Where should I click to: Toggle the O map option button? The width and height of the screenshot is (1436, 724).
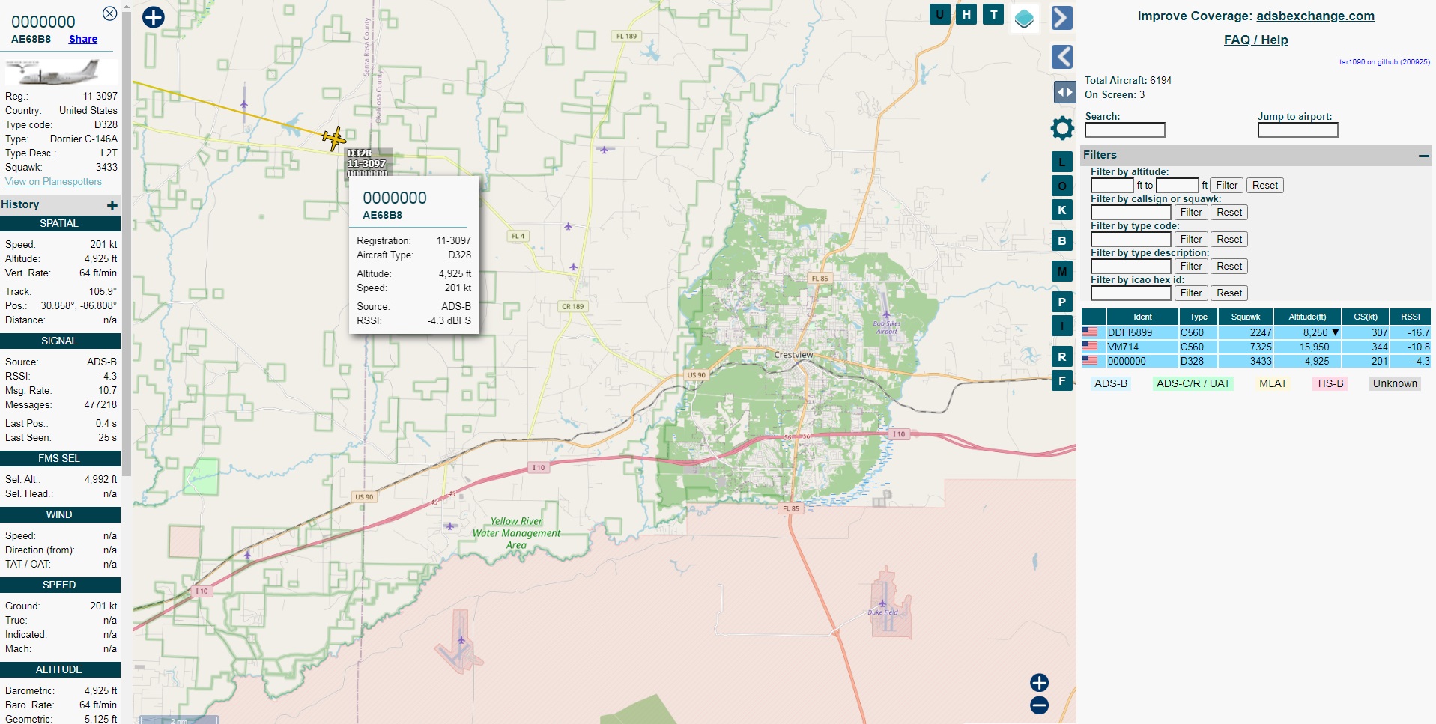[x=1062, y=186]
